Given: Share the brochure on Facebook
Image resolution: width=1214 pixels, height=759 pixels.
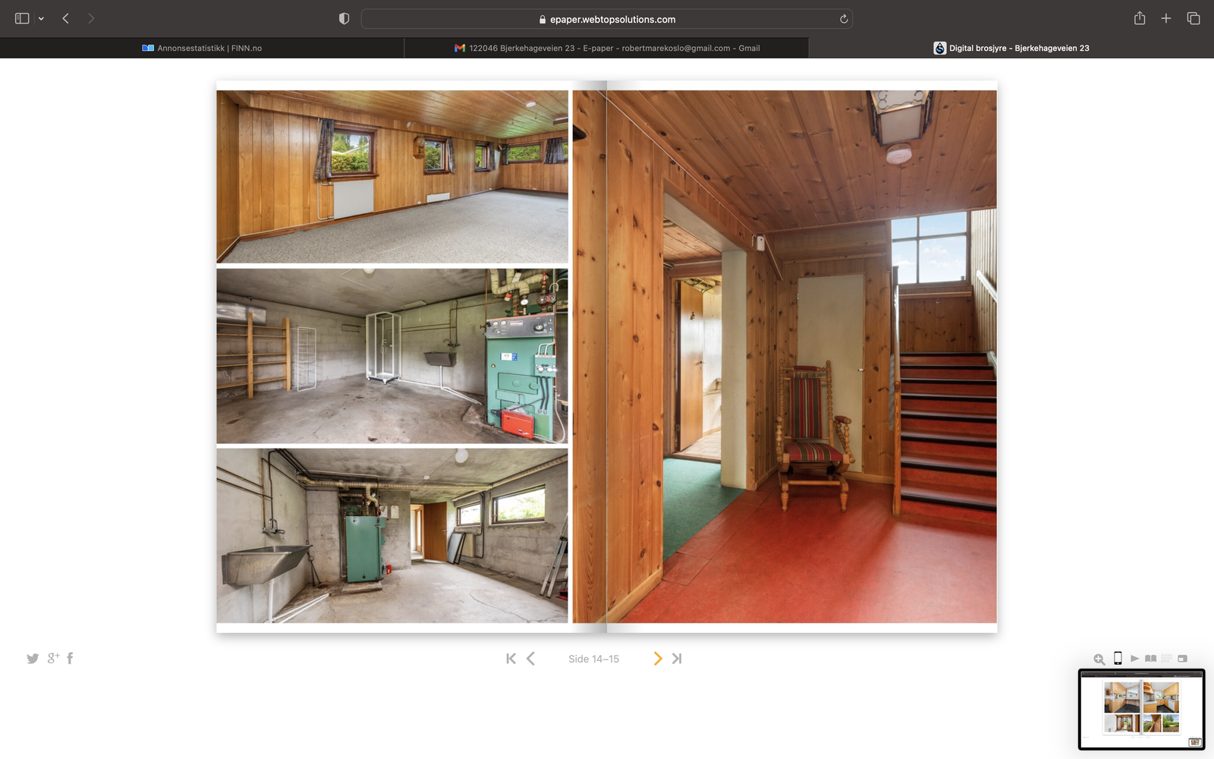Looking at the screenshot, I should coord(70,658).
